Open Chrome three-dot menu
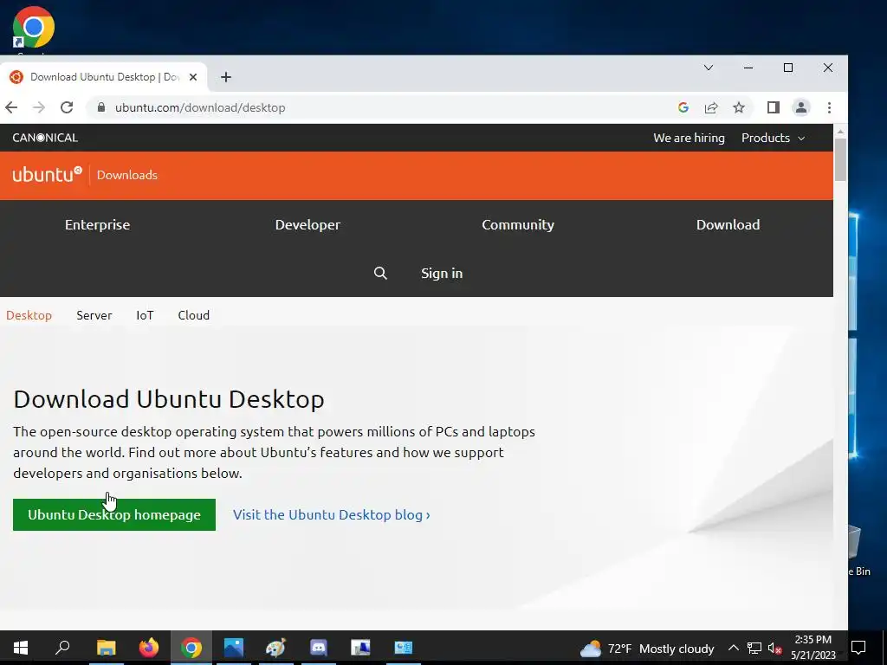 [829, 107]
